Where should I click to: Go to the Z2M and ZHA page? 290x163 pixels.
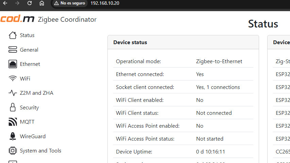36,93
